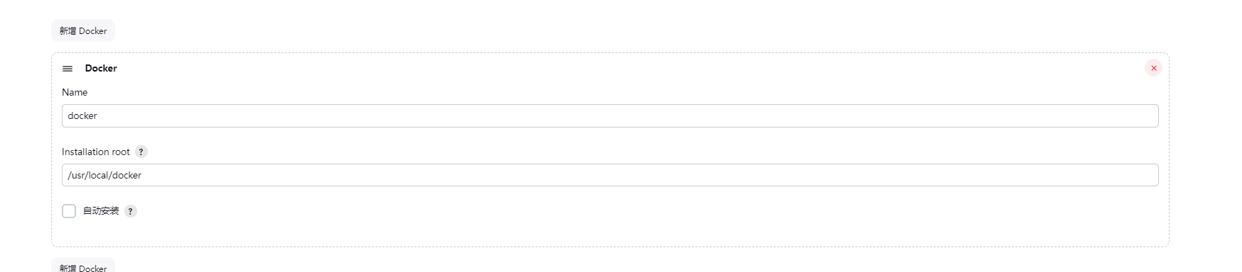Image resolution: width=1242 pixels, height=272 pixels.
Task: Place cursor in the 'docker' text value
Action: [82, 115]
